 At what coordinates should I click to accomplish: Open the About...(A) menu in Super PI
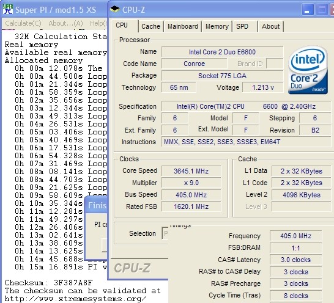pyautogui.click(x=65, y=23)
